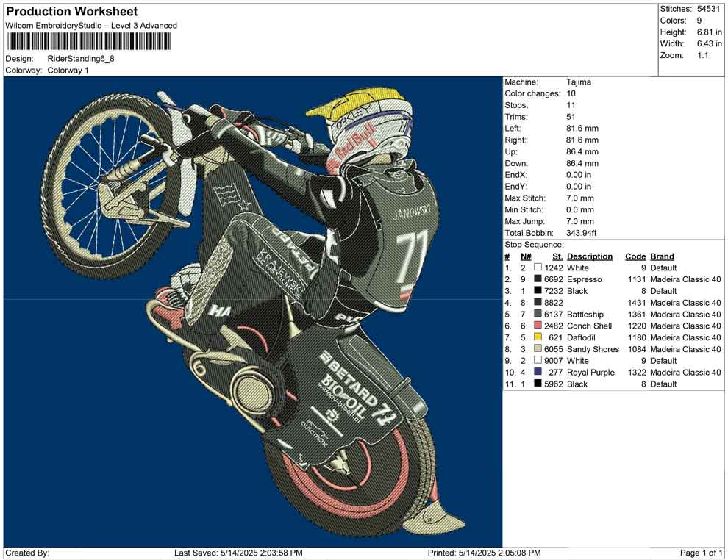Click the Zoom value 1:1
Image resolution: width=728 pixels, height=560 pixels.
tap(702, 55)
